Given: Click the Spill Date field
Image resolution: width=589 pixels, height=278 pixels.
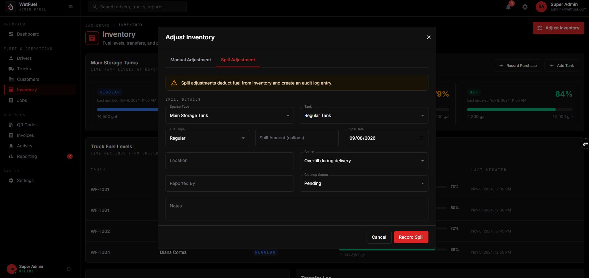Looking at the screenshot, I should (x=386, y=138).
